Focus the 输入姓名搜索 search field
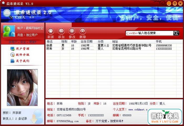The height and width of the screenshot is (126, 184). (149, 33)
